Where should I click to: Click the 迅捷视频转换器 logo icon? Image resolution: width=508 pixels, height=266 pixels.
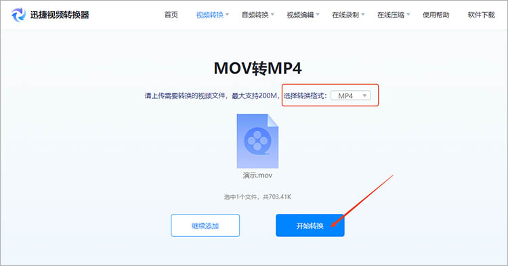click(x=18, y=15)
